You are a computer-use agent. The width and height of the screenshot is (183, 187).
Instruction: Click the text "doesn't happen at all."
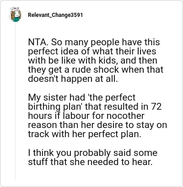point(73,79)
